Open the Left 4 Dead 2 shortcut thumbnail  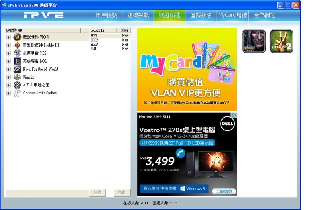[282, 41]
